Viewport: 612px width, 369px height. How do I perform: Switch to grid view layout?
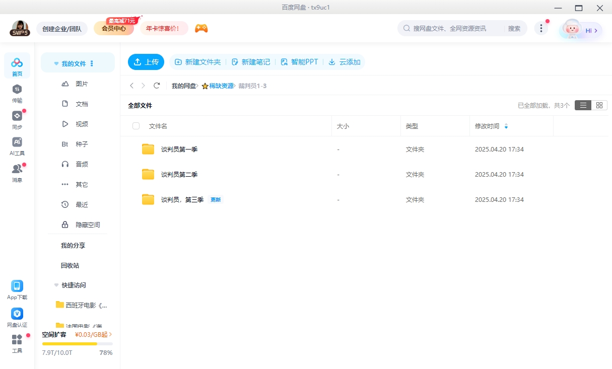(599, 105)
